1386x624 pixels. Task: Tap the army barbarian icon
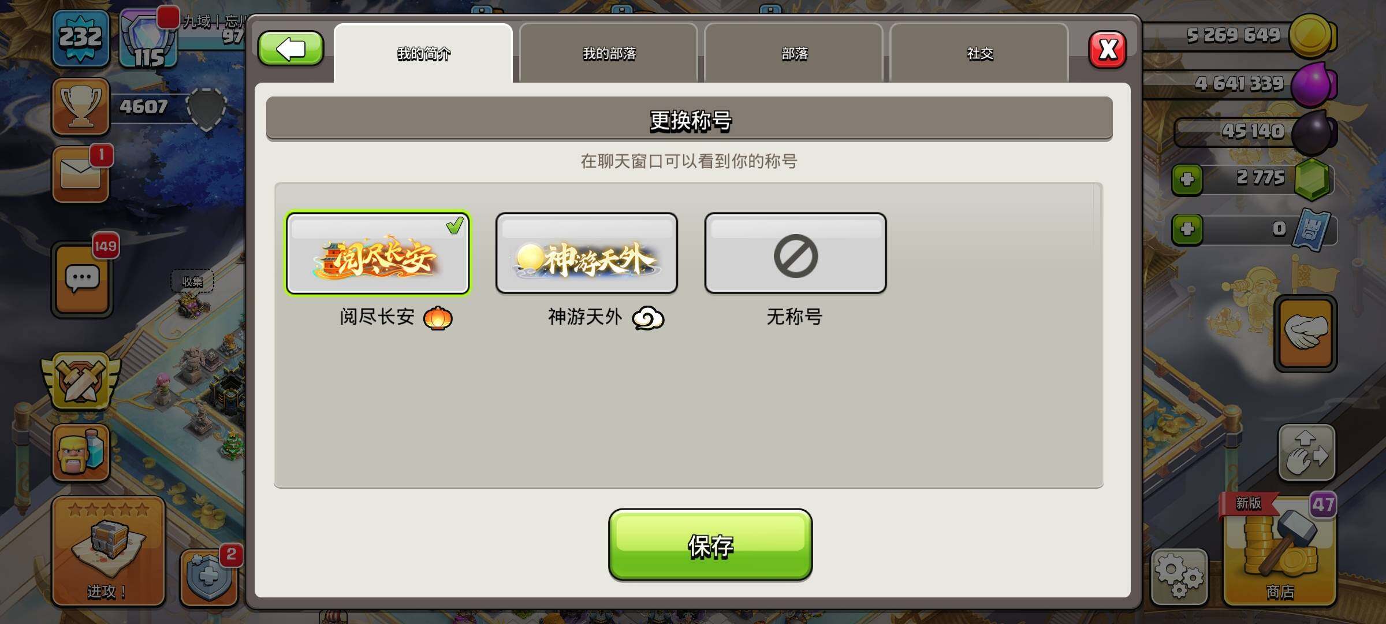click(81, 452)
